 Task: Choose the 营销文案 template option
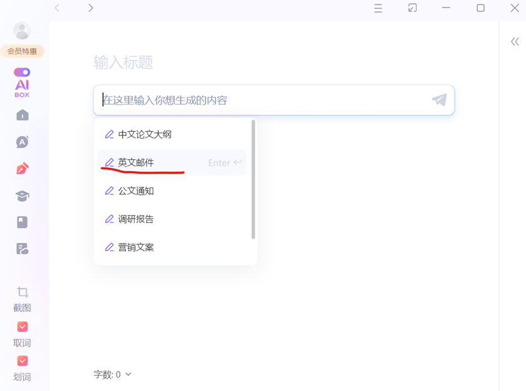136,247
